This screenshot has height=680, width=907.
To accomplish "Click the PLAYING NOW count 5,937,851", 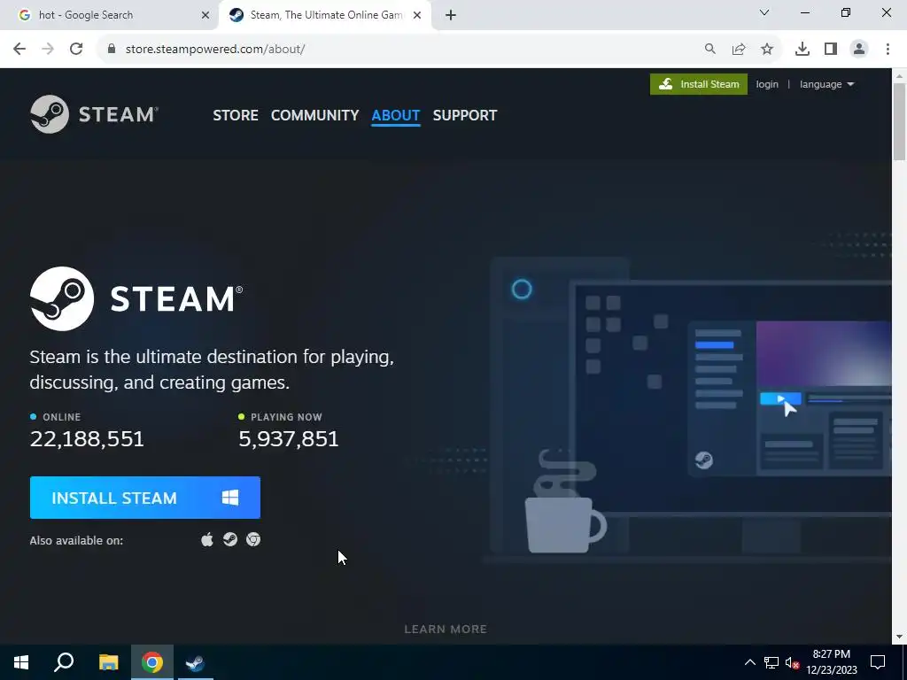I will pos(288,439).
